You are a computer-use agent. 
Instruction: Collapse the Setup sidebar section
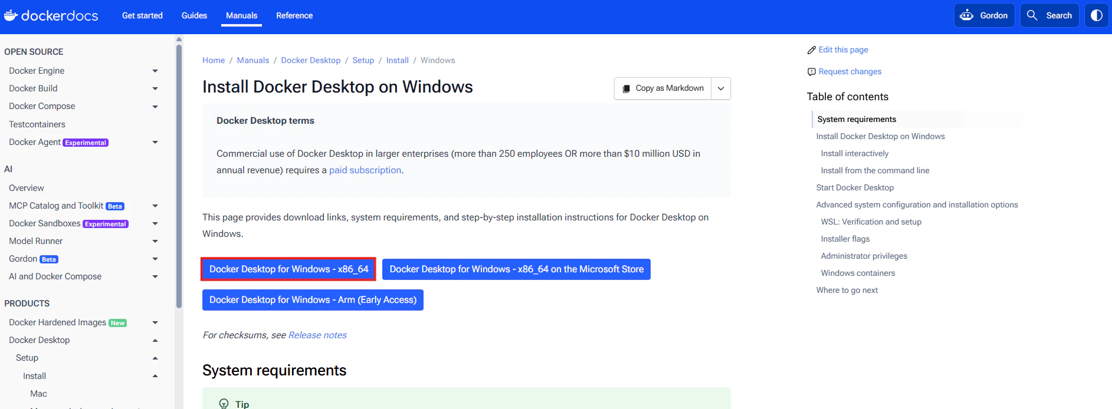pyautogui.click(x=155, y=358)
